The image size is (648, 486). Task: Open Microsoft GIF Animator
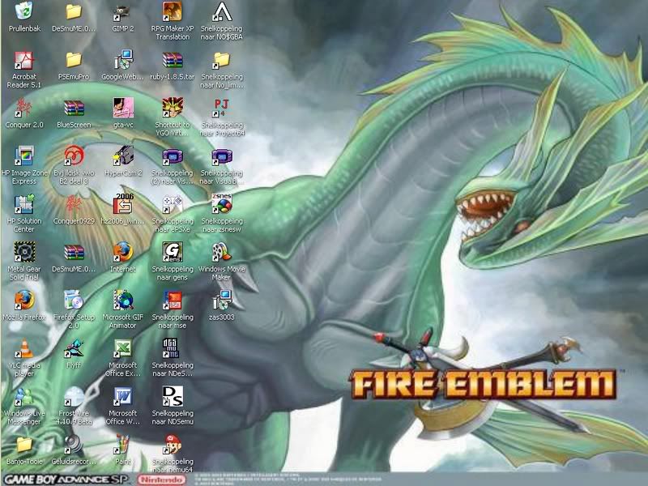coord(123,300)
